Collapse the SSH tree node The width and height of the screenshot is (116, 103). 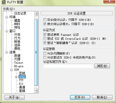pos(11,70)
